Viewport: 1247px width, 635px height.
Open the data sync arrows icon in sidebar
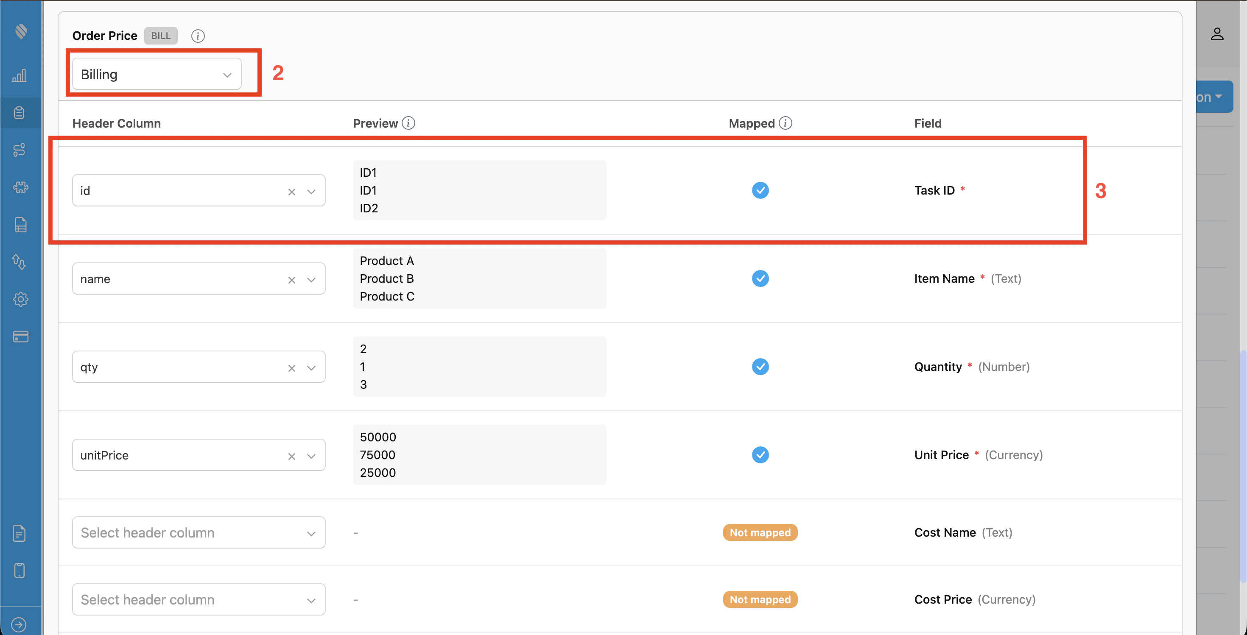click(x=20, y=262)
